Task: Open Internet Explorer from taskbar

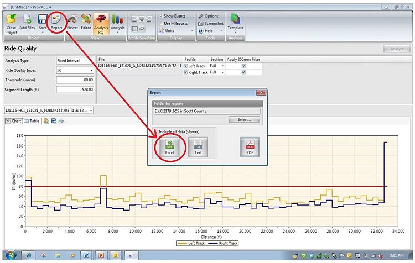Action: (28, 256)
